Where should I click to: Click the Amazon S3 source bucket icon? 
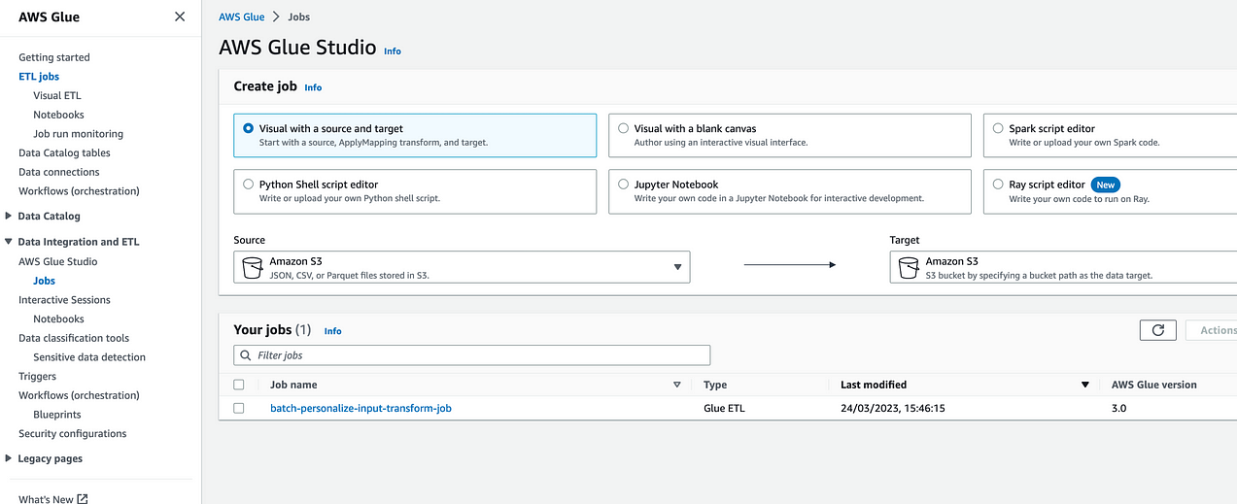(252, 267)
